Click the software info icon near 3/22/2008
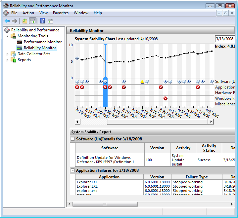The image size is (238, 218). [x=124, y=82]
